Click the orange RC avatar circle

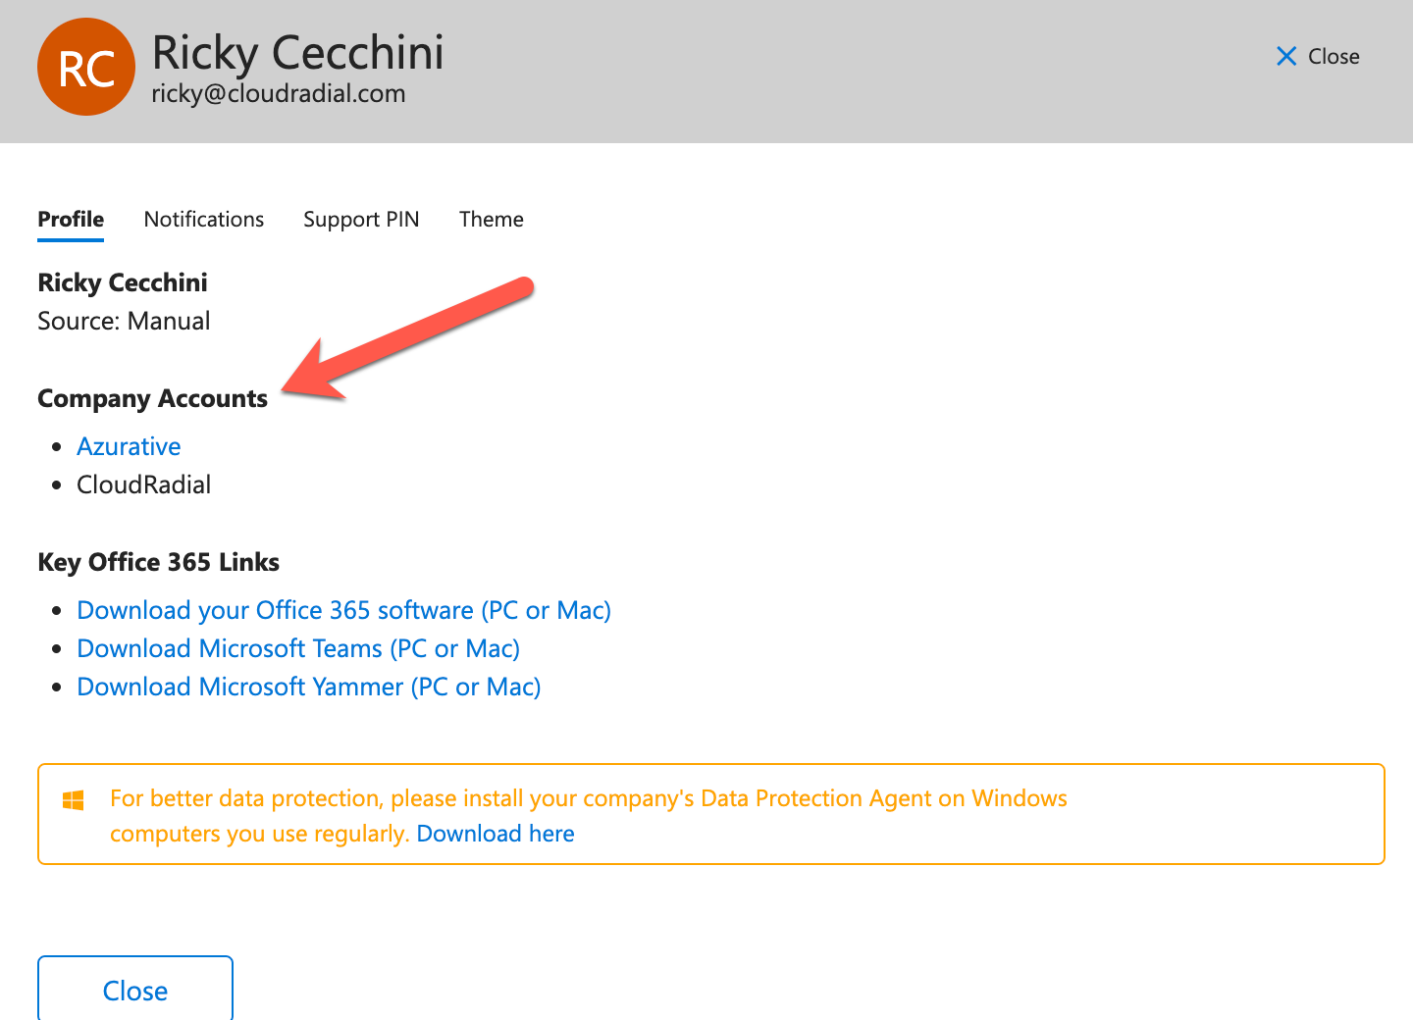tap(86, 67)
